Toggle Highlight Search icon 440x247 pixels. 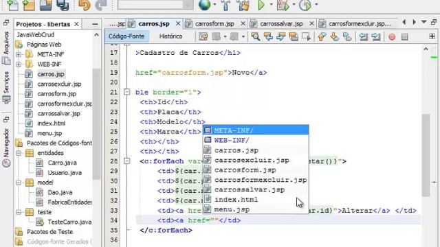coord(294,36)
